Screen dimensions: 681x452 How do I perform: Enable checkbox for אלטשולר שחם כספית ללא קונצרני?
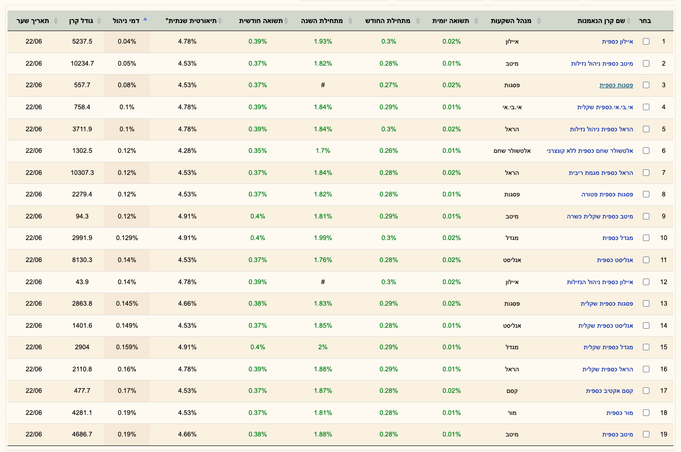pos(646,151)
